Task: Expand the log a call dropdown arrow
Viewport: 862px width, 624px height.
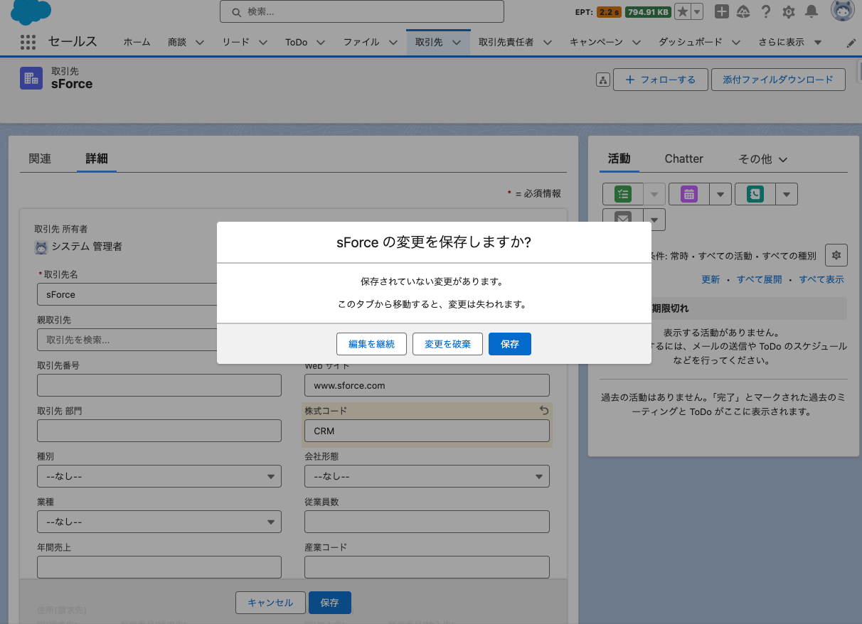Action: pyautogui.click(x=786, y=194)
